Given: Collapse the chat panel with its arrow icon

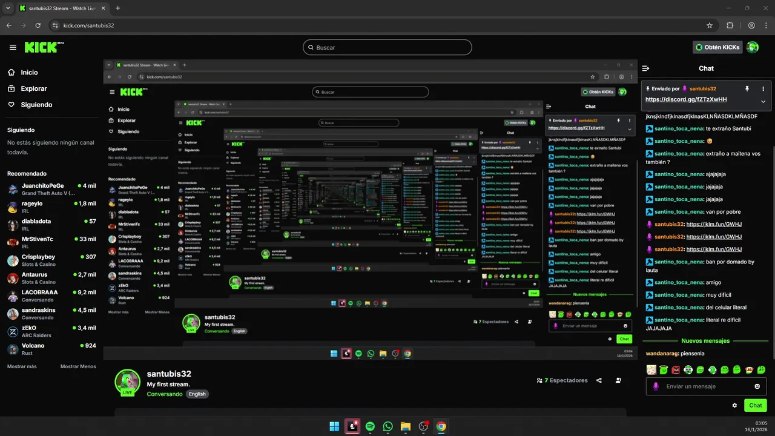Looking at the screenshot, I should [x=645, y=68].
